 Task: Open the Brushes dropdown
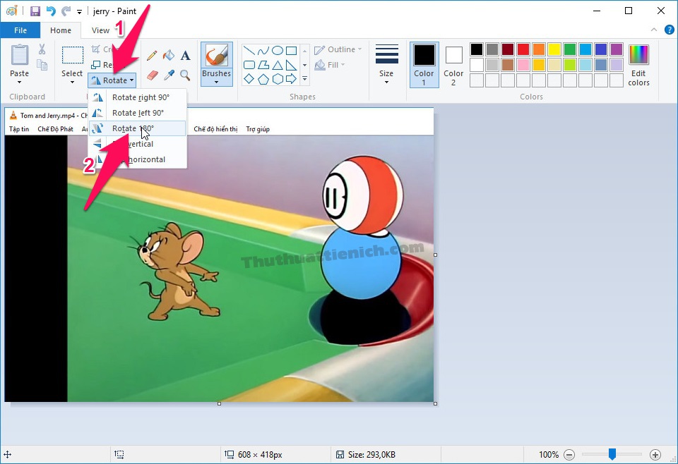pos(216,78)
